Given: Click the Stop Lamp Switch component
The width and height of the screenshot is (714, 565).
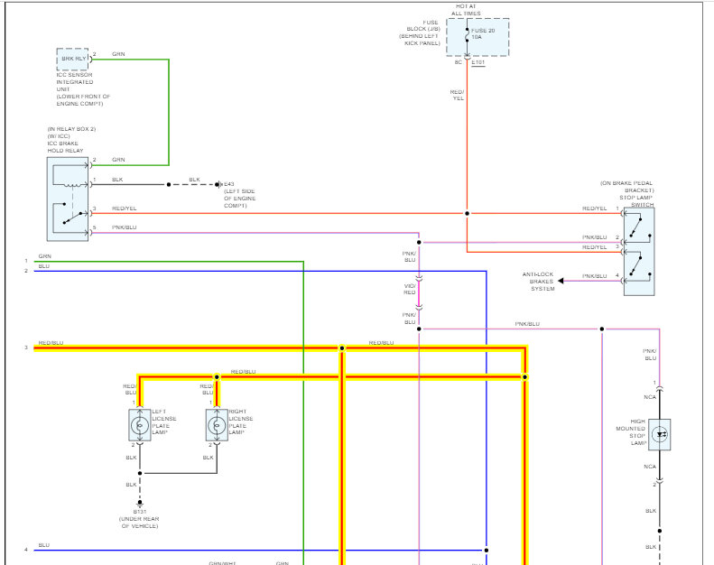Looking at the screenshot, I should click(639, 251).
